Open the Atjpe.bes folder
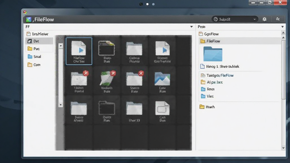This screenshot has width=290, height=163. pos(212,82)
